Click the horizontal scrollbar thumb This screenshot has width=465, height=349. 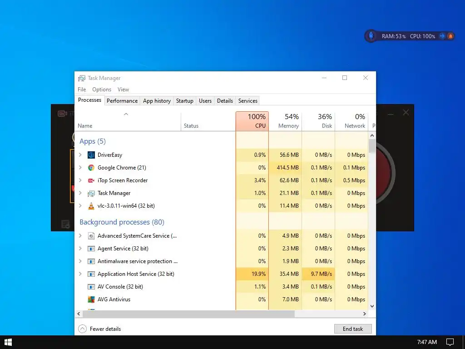point(188,314)
